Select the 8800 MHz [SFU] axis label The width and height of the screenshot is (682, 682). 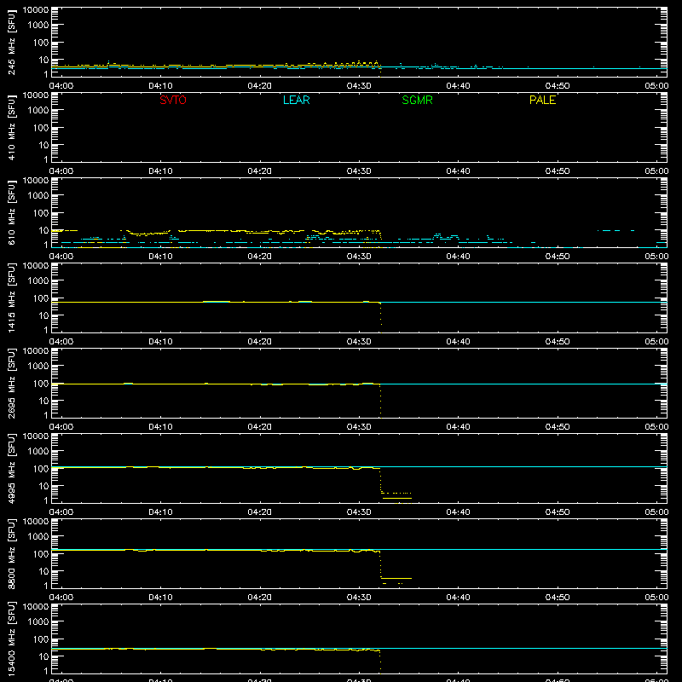[12, 554]
